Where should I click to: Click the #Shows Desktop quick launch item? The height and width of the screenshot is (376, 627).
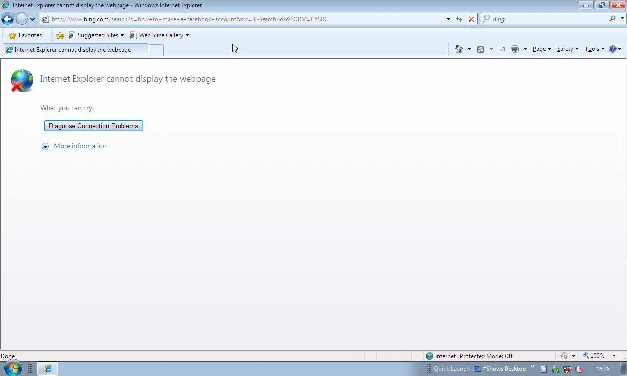499,369
